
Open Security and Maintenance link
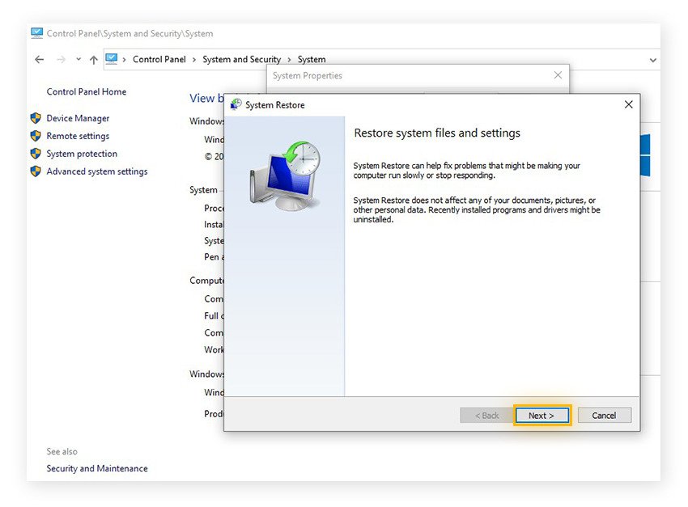[x=97, y=468]
